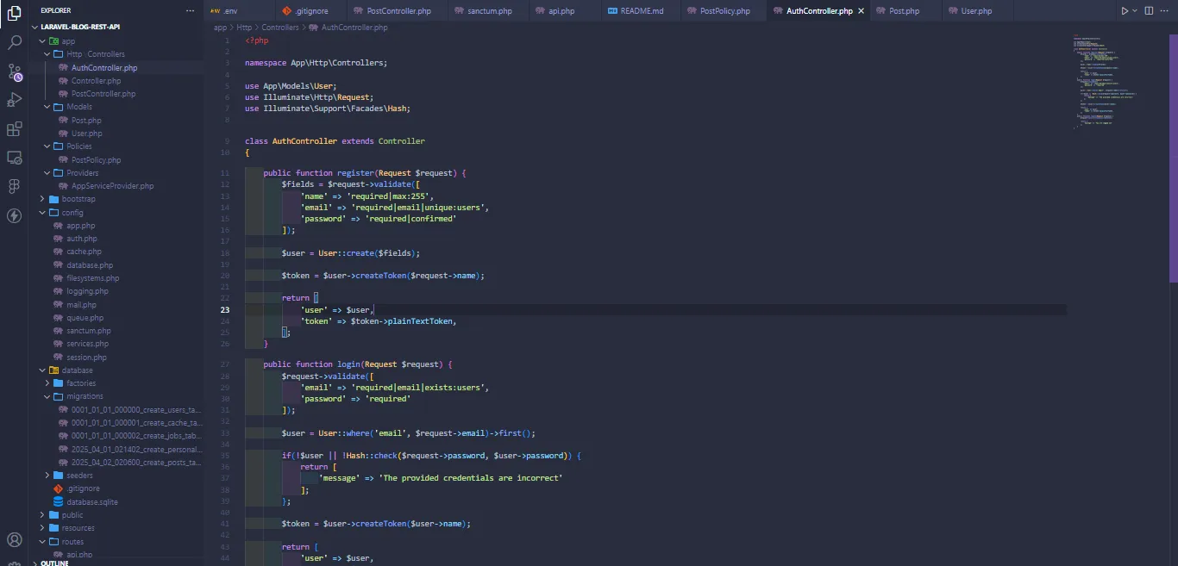The image size is (1178, 566).
Task: Open the Source Control panel
Action: (x=14, y=72)
